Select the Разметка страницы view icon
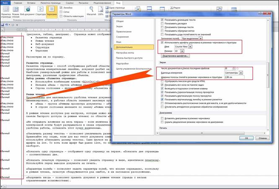Viewport: 279px width, 189px height. (x=6, y=12)
